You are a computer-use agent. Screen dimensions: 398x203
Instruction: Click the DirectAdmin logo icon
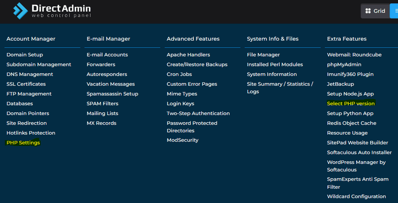pos(21,10)
